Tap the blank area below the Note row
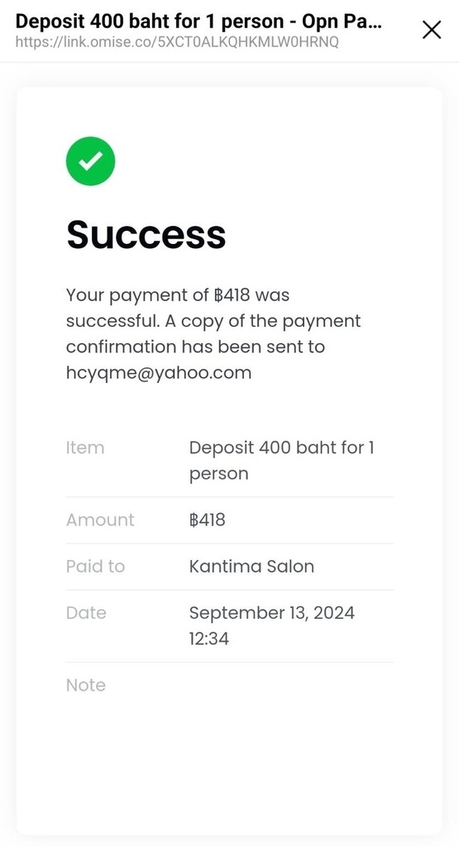Screen dimensions: 459x847 coord(230,767)
